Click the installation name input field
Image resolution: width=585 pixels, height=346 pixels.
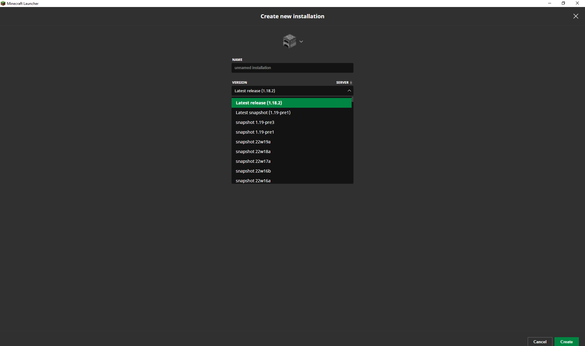click(292, 68)
